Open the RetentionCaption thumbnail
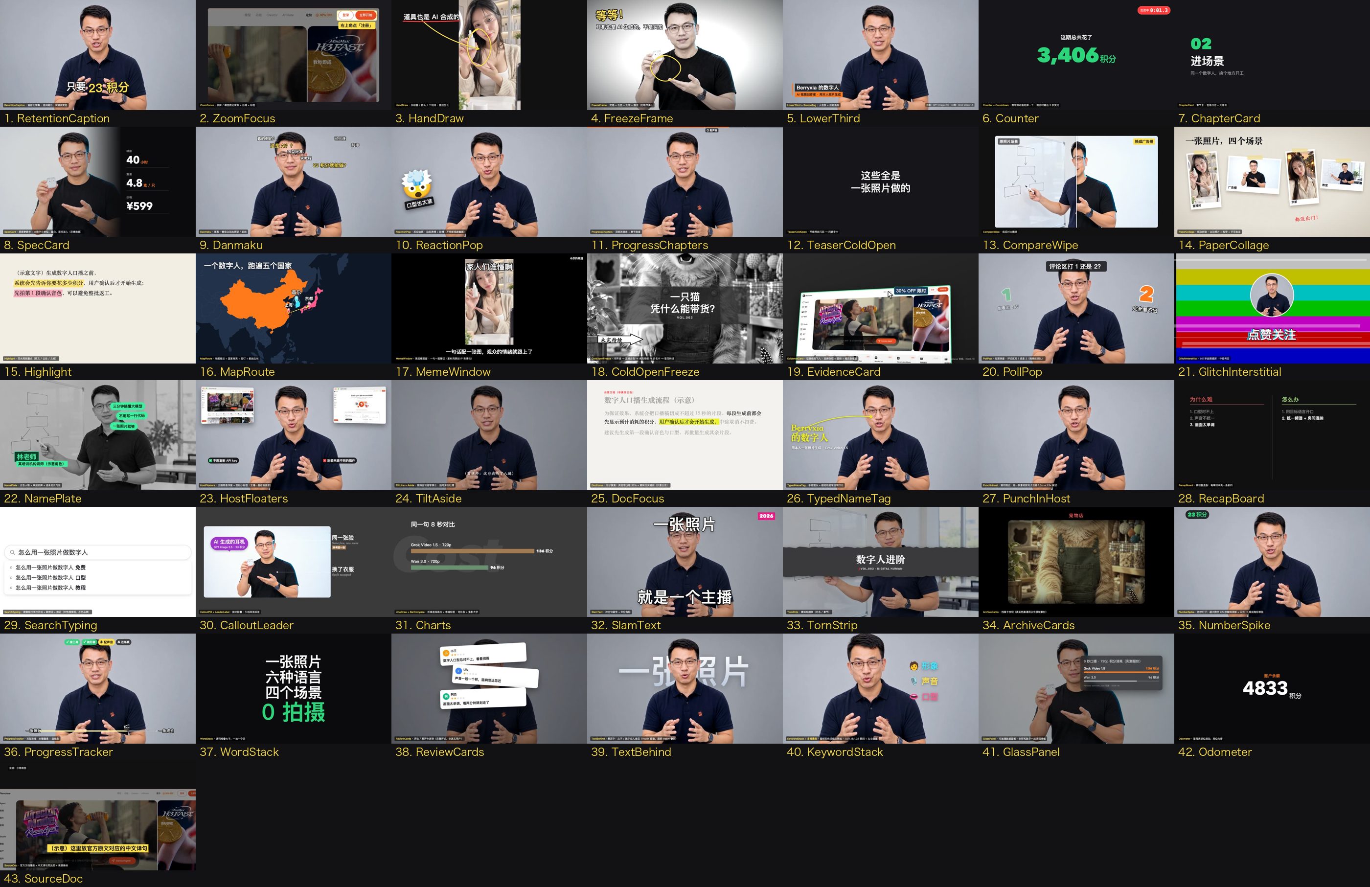This screenshot has height=887, width=1370. pos(98,55)
